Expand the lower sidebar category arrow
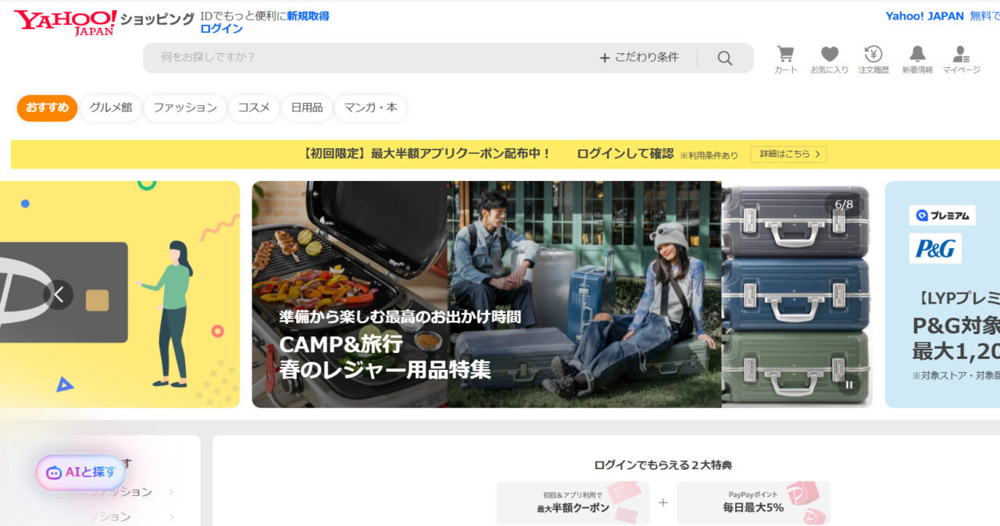 click(170, 516)
